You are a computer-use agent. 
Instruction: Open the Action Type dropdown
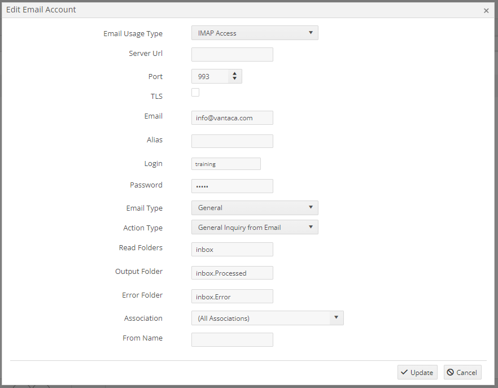(255, 228)
